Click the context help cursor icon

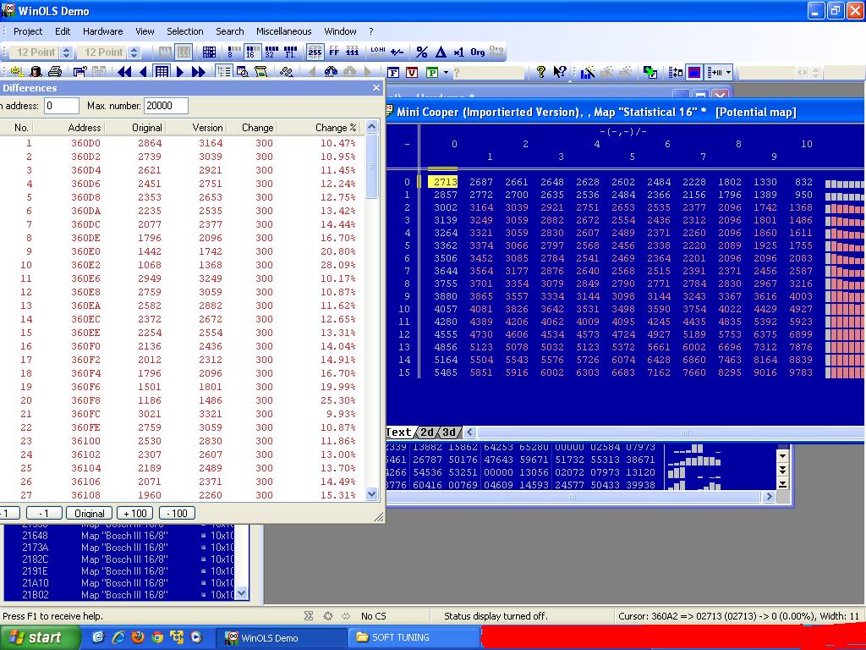(x=560, y=72)
